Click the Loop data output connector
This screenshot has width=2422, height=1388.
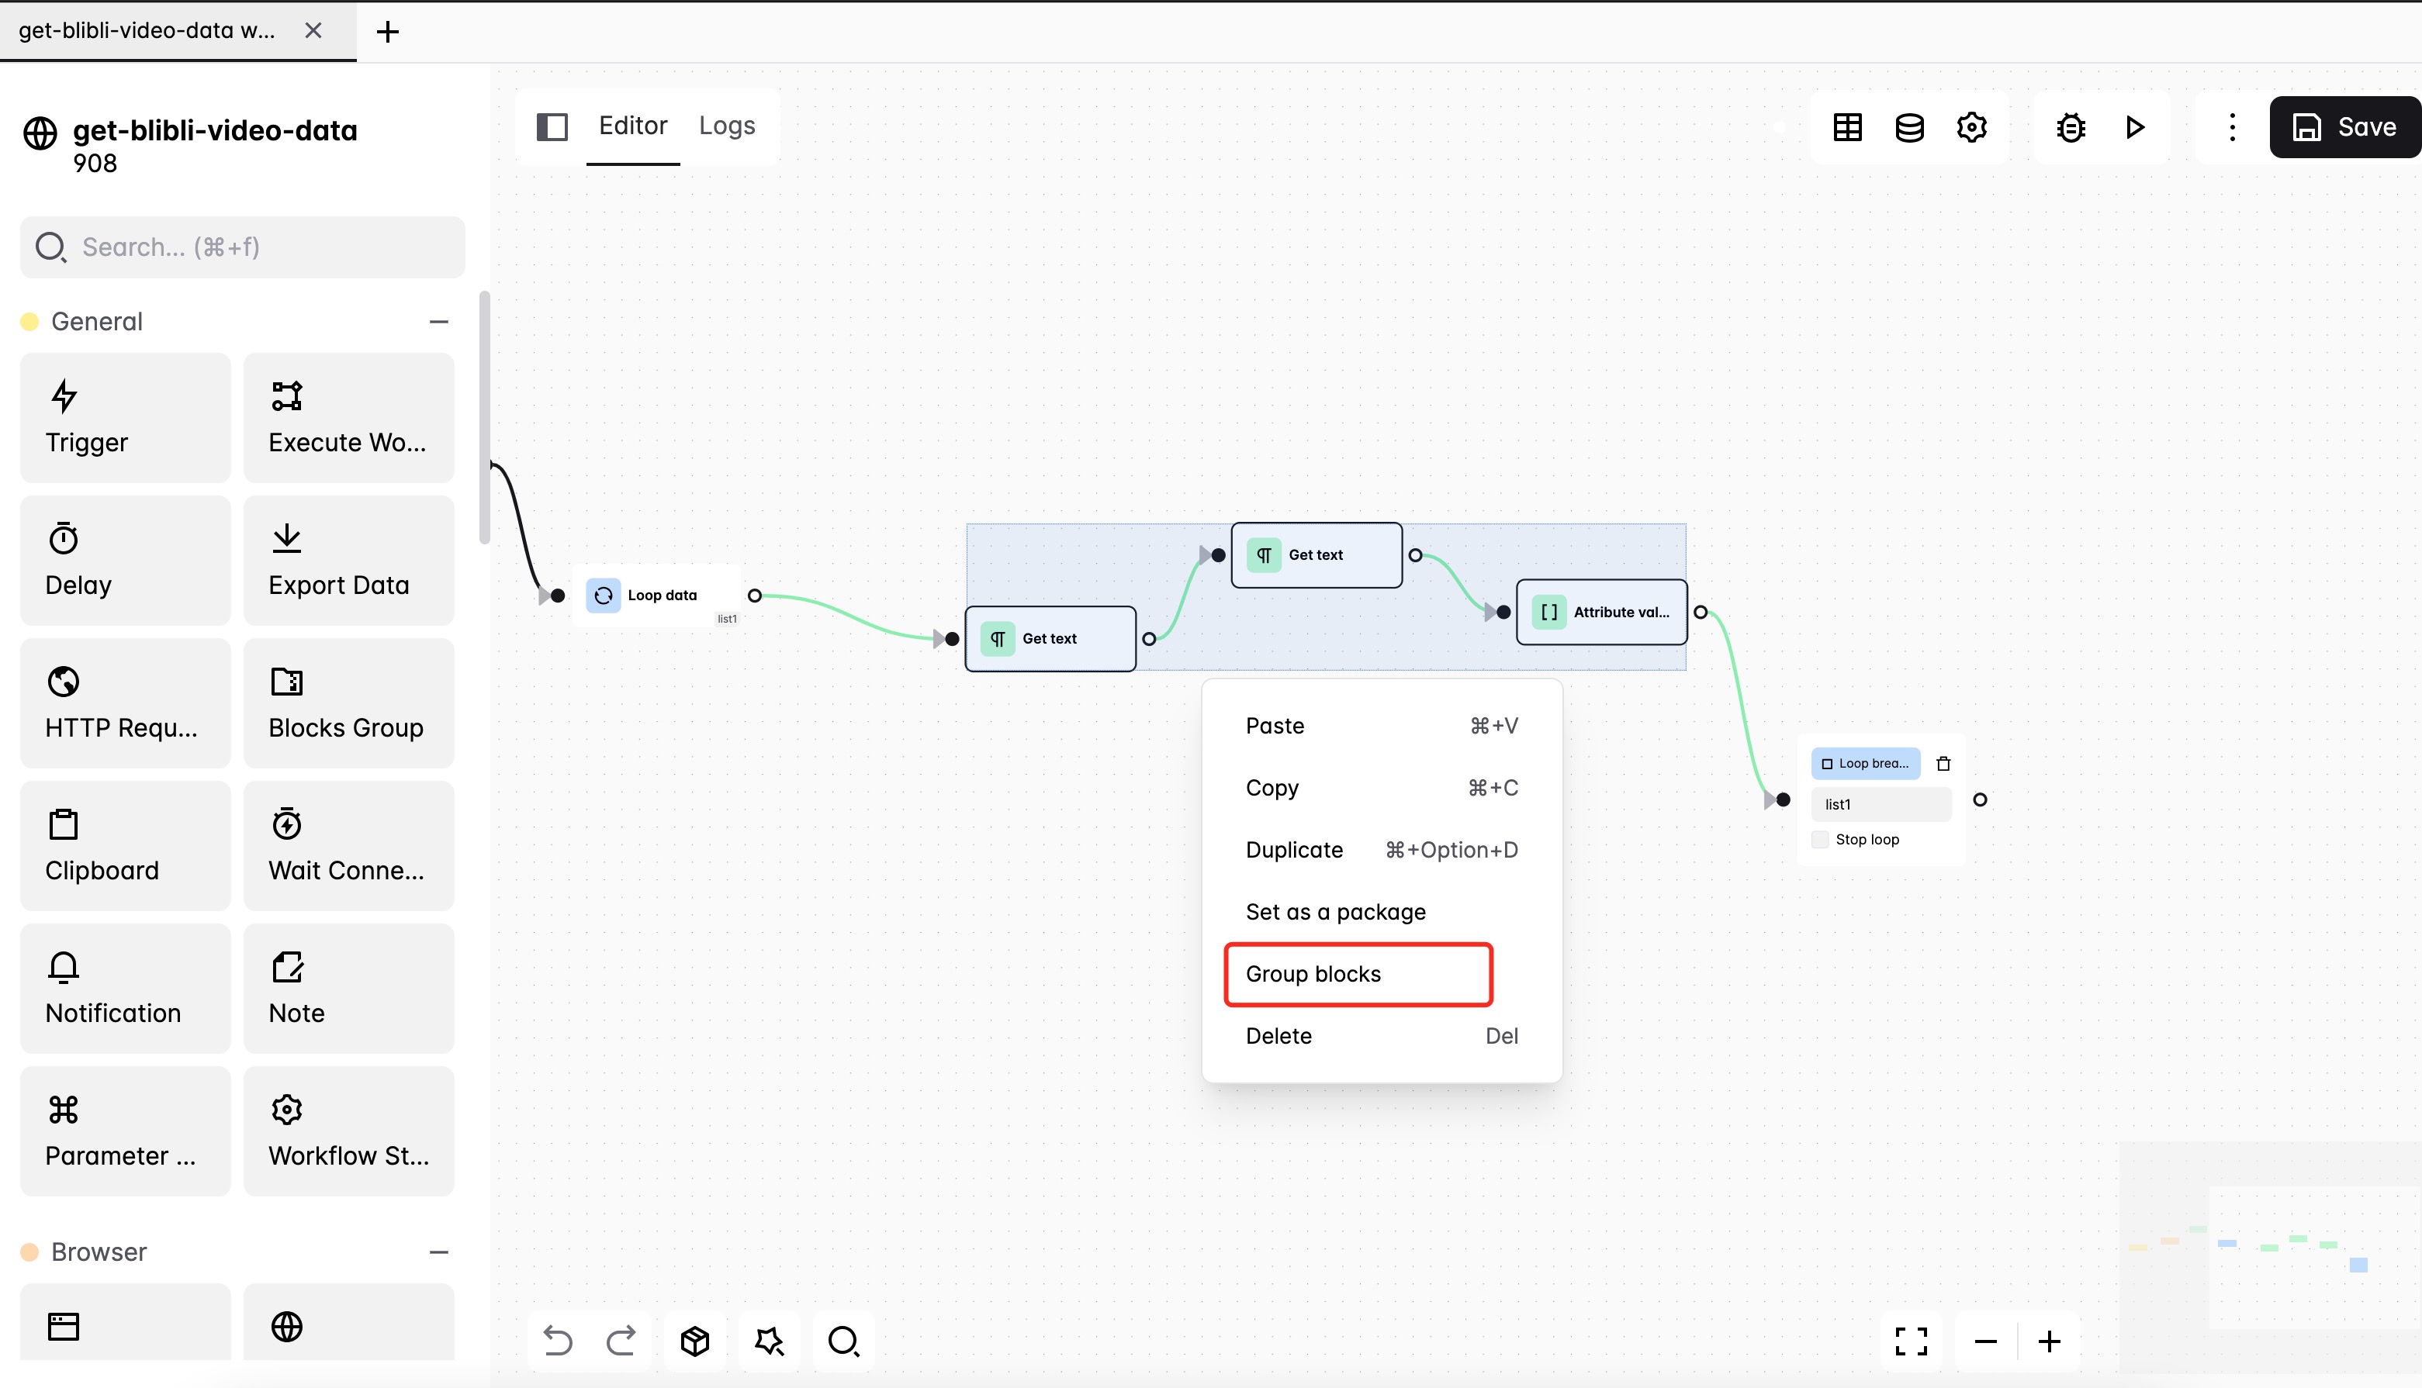tap(754, 596)
